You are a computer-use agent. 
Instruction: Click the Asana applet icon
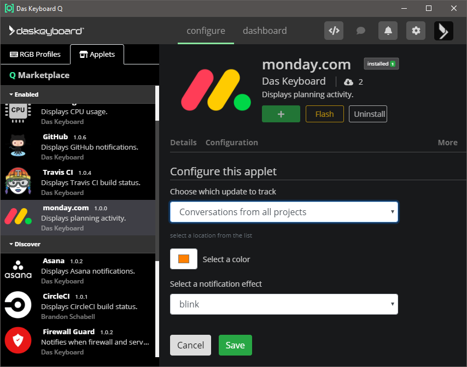click(18, 269)
